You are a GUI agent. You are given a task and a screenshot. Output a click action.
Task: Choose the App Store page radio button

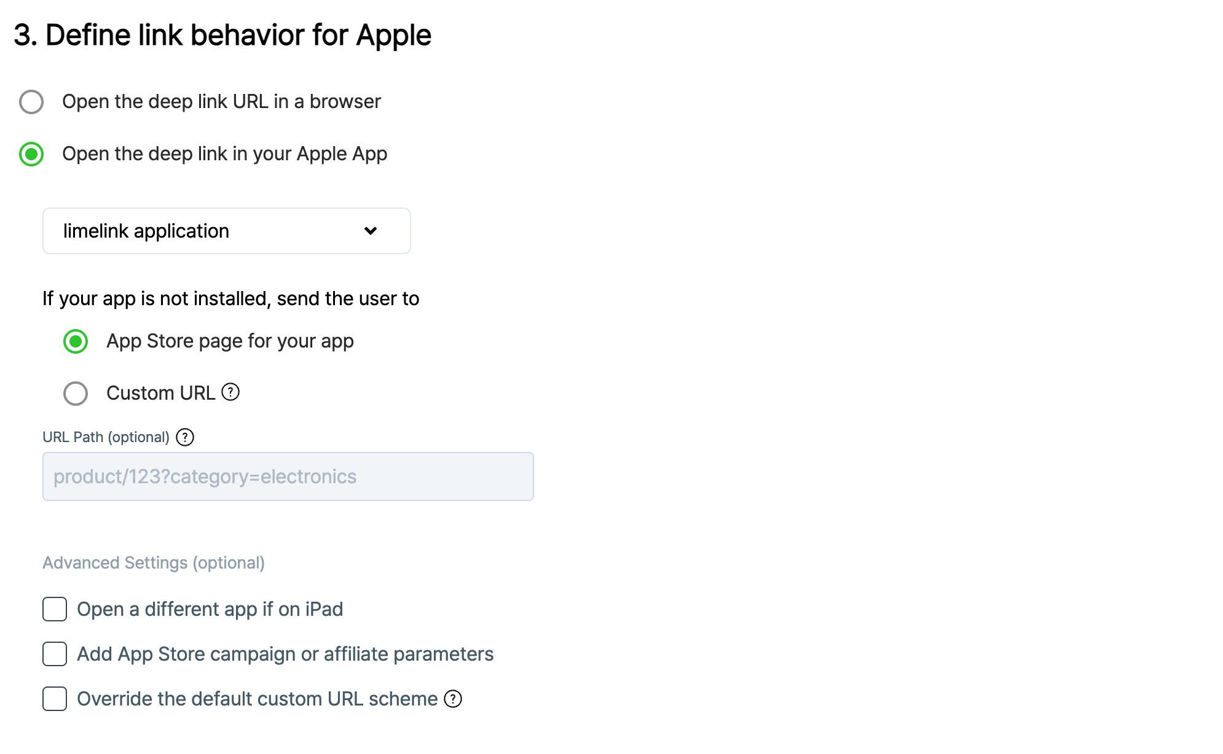pyautogui.click(x=76, y=341)
